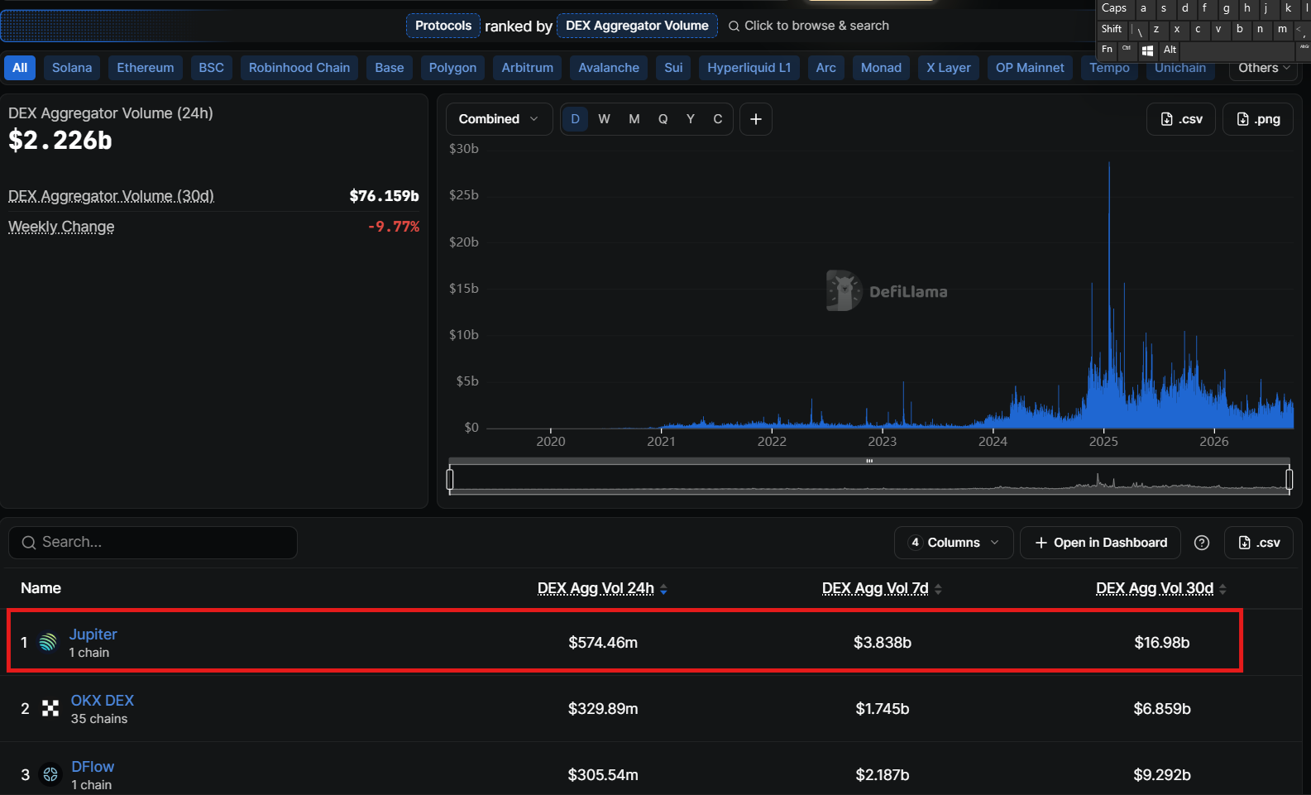Screen dimensions: 1311x795
Task: Sort by DEX Agg Vol 24h arrows
Action: click(x=663, y=589)
